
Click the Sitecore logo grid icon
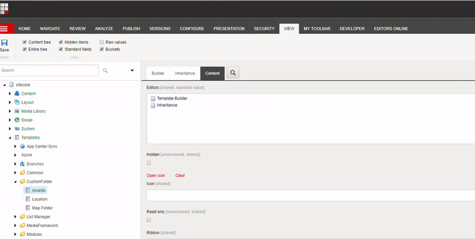pyautogui.click(x=5, y=8)
